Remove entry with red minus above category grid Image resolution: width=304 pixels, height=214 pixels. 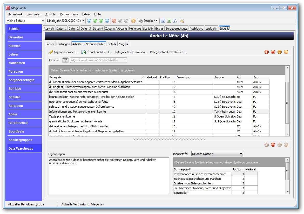click(x=273, y=52)
